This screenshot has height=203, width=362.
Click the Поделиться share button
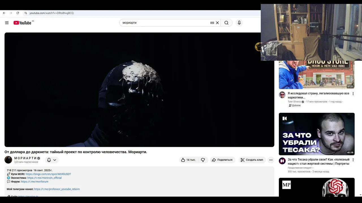222,160
